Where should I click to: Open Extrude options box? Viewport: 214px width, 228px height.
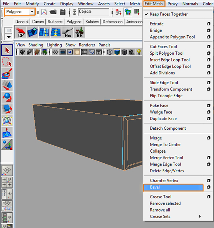pyautogui.click(x=209, y=24)
